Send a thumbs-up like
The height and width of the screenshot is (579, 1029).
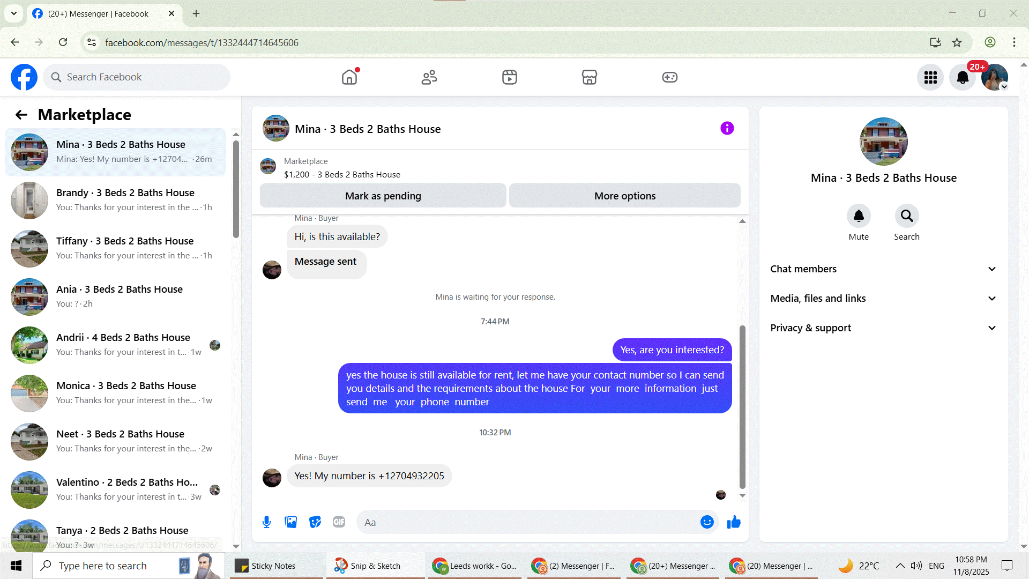(x=734, y=522)
